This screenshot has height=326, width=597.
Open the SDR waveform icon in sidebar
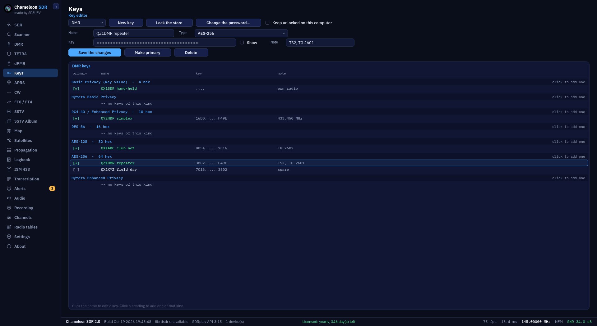(9, 25)
